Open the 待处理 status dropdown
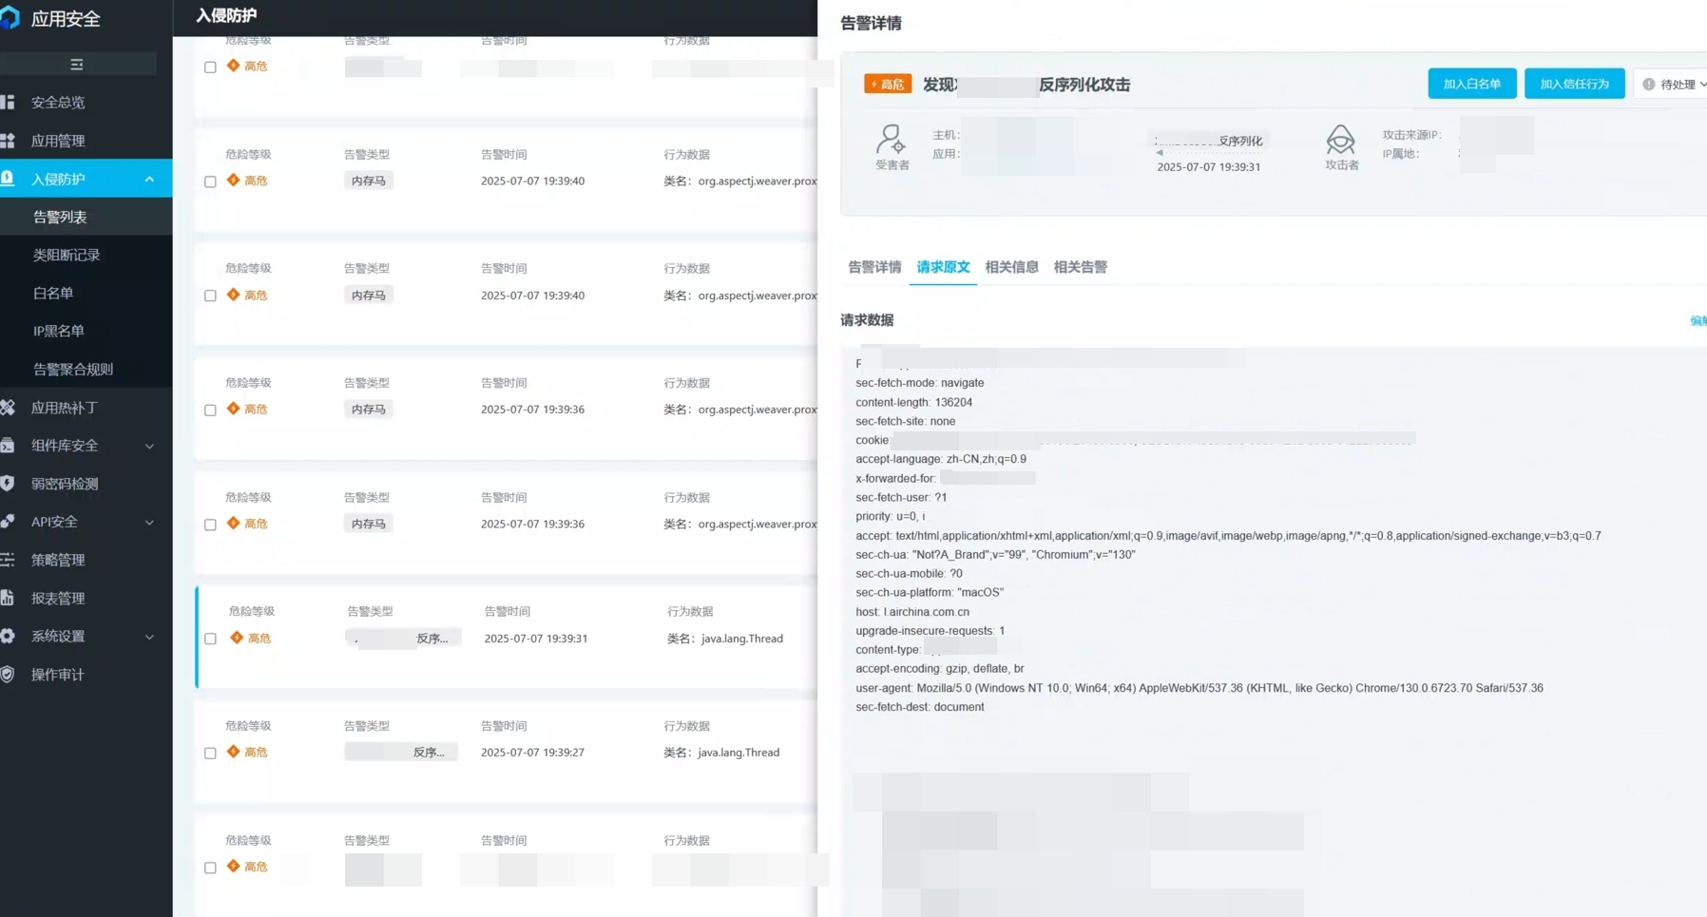Viewport: 1707px width, 917px height. click(1673, 85)
